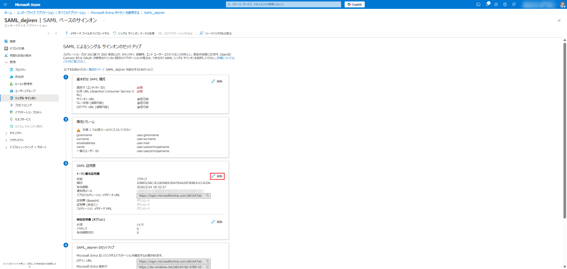The width and height of the screenshot is (567, 269).
Task: Click the SAML_dejiren breadcrumb link
Action: click(154, 13)
